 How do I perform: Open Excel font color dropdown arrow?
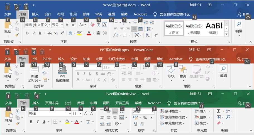(x=81, y=122)
